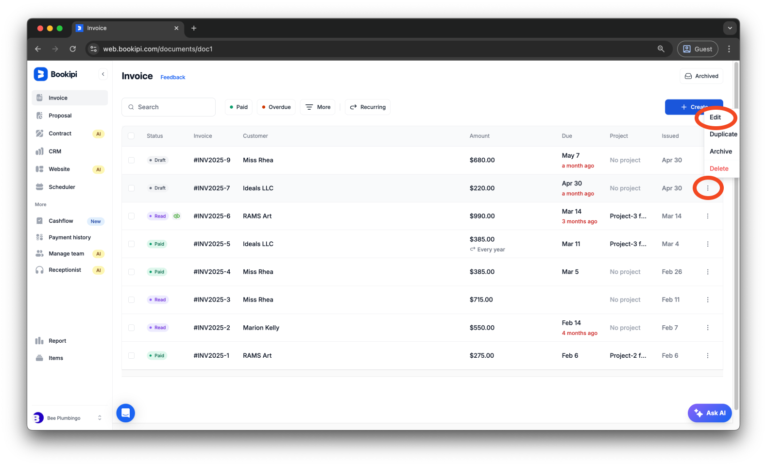Open the Bee Plumbingo account switcher

click(68, 418)
